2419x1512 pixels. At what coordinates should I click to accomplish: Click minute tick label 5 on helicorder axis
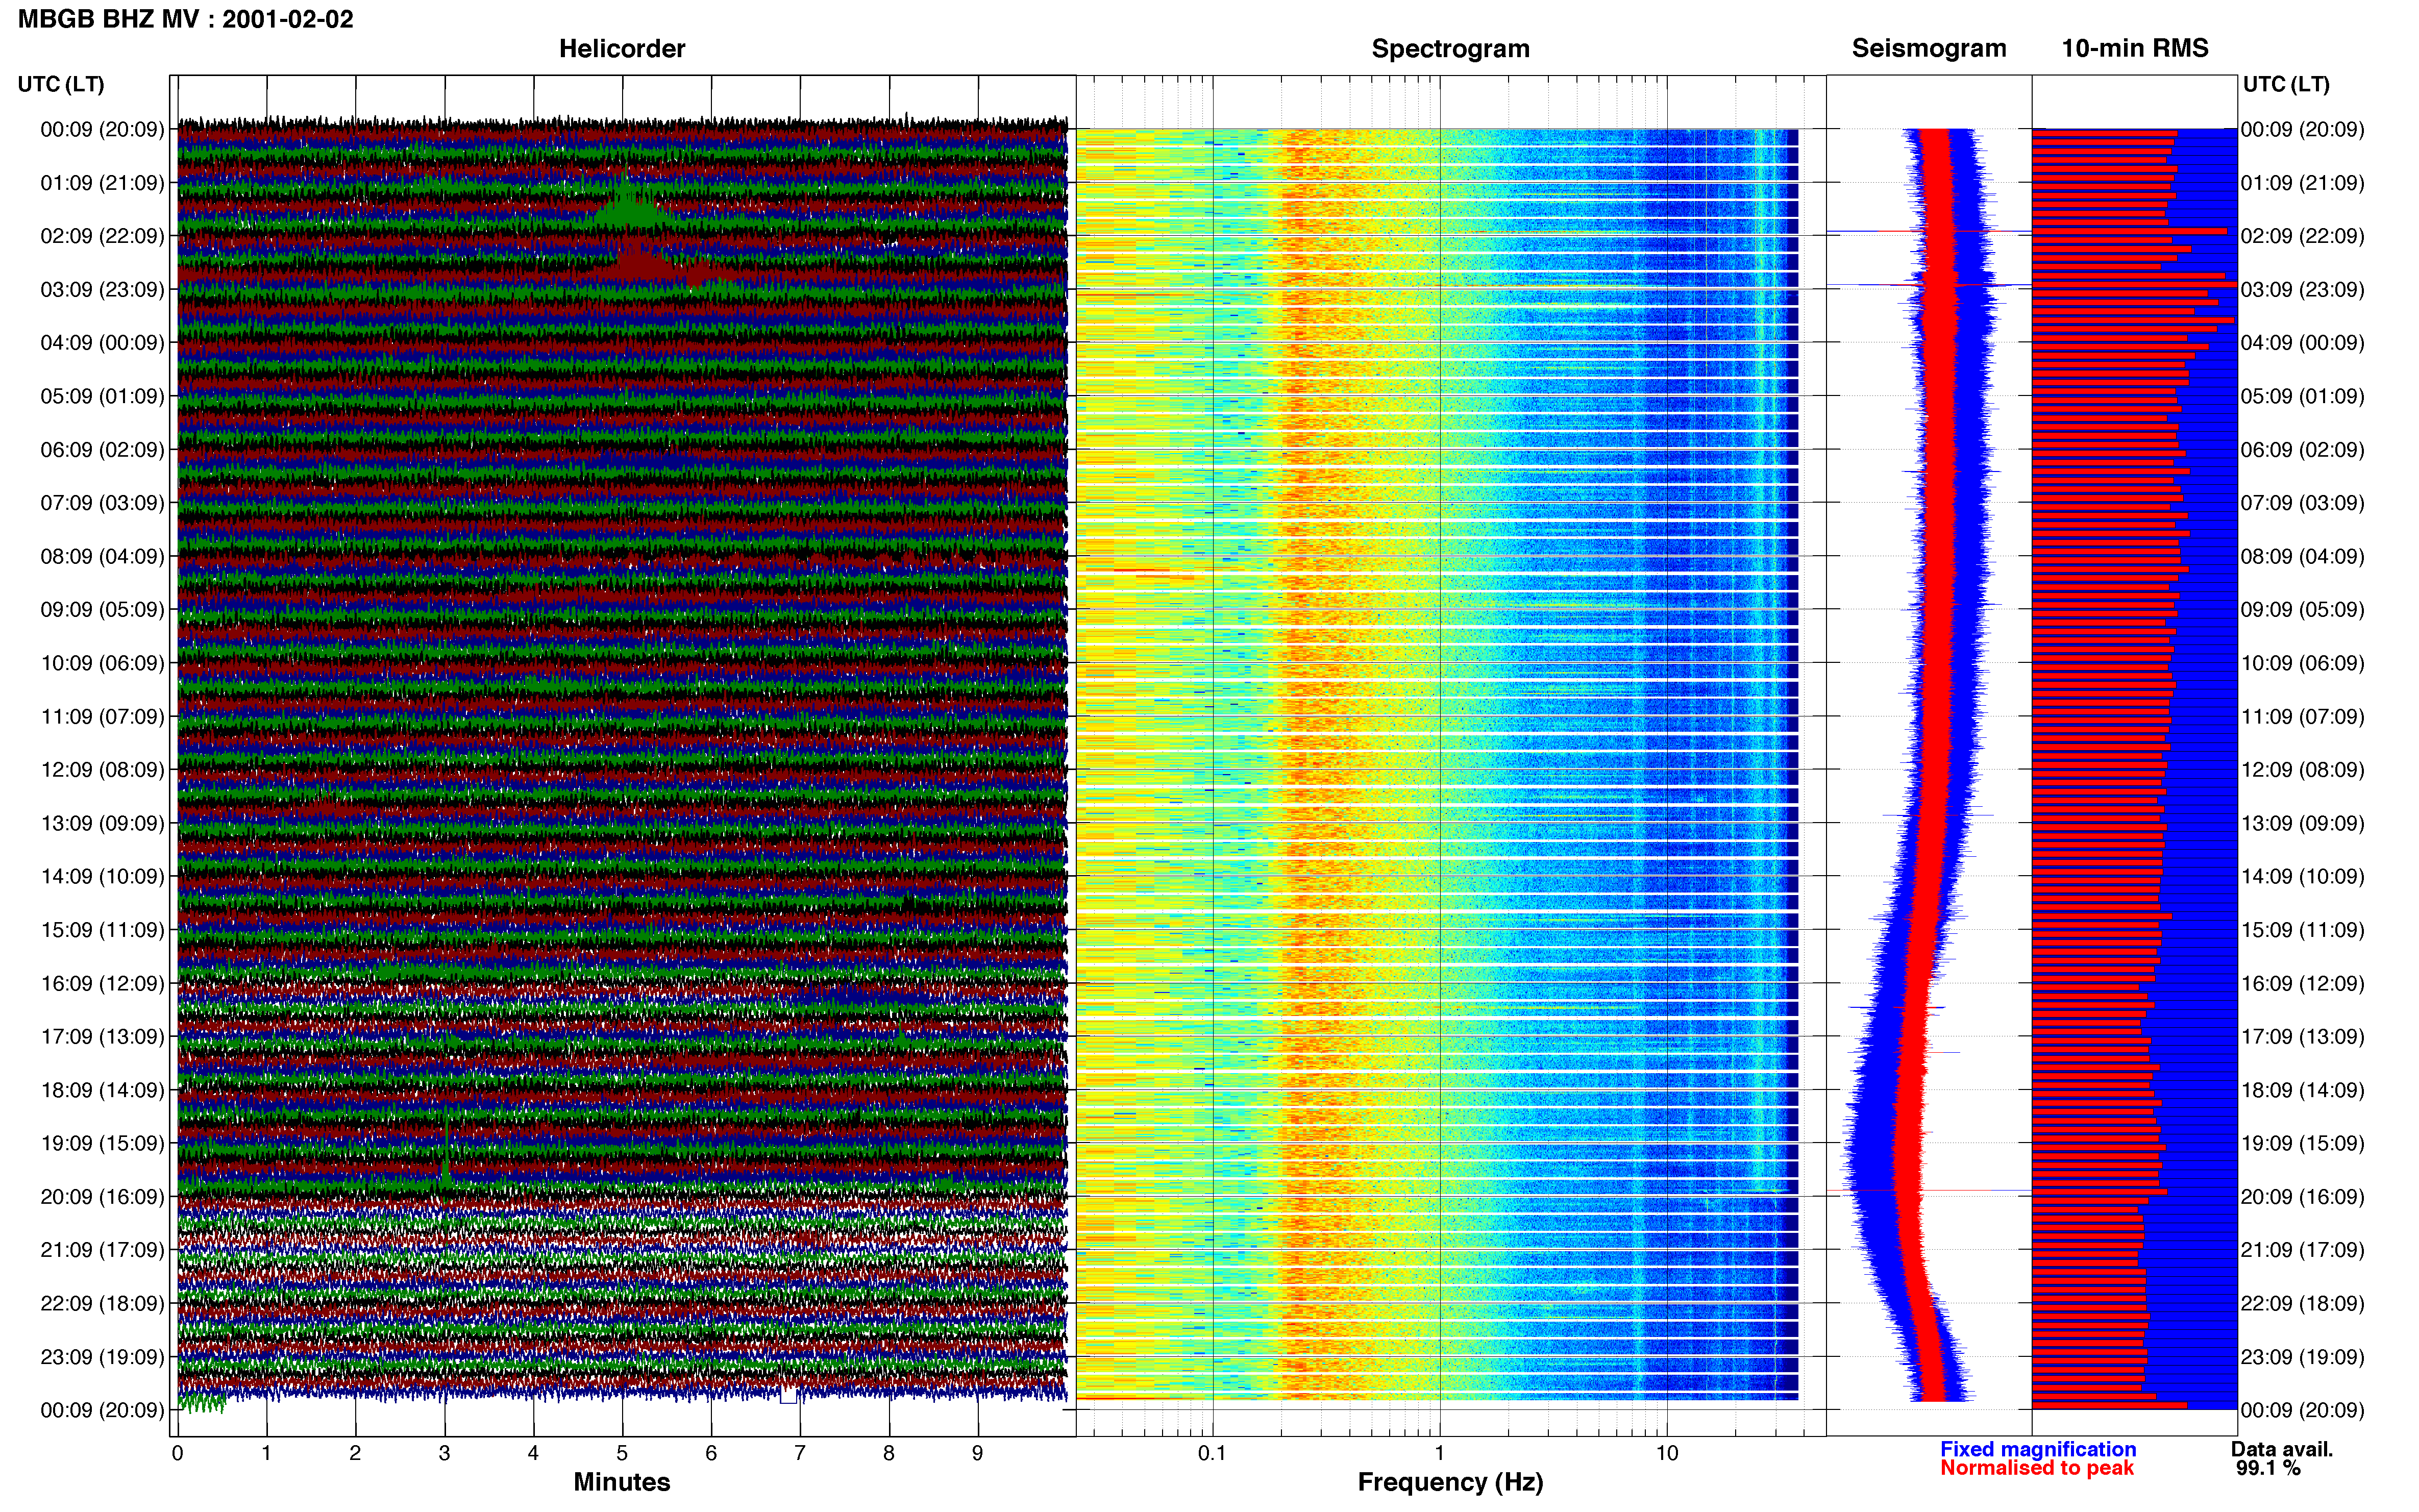point(622,1454)
